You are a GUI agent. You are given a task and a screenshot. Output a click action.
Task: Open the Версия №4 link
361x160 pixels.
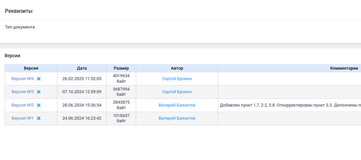tap(23, 79)
